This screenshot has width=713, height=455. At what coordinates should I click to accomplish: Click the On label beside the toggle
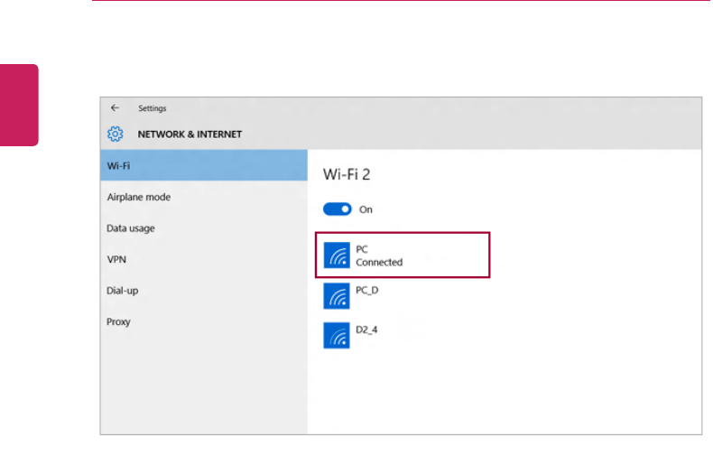366,209
